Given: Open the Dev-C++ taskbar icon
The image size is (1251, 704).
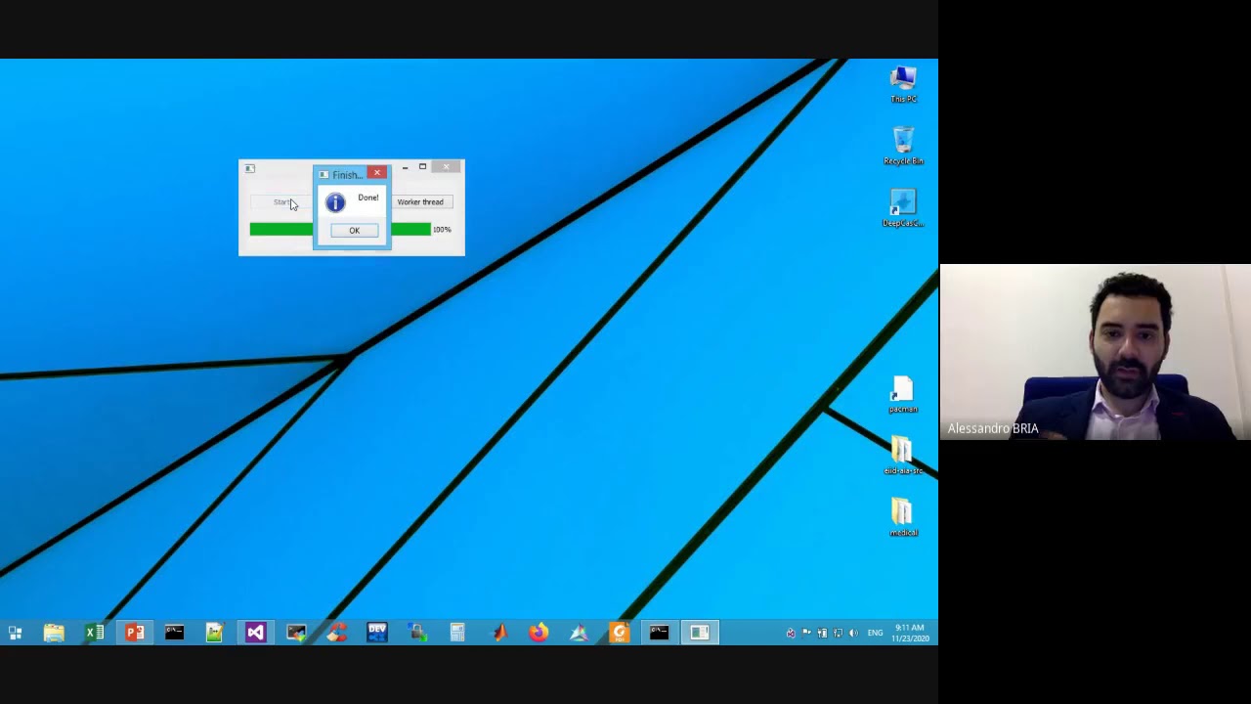Looking at the screenshot, I should (376, 634).
